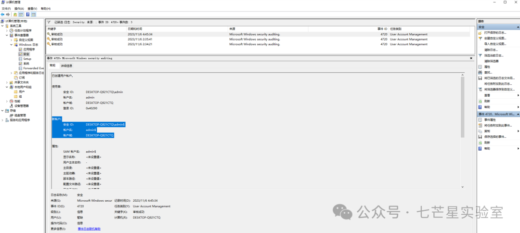520x233 pixels.
Task: Select 应用程序 log under Windows 日志
Action: 29,50
